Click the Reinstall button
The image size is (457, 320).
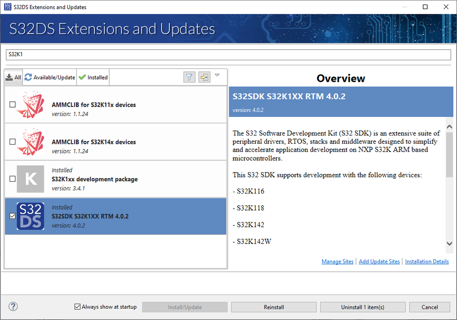pyautogui.click(x=274, y=307)
